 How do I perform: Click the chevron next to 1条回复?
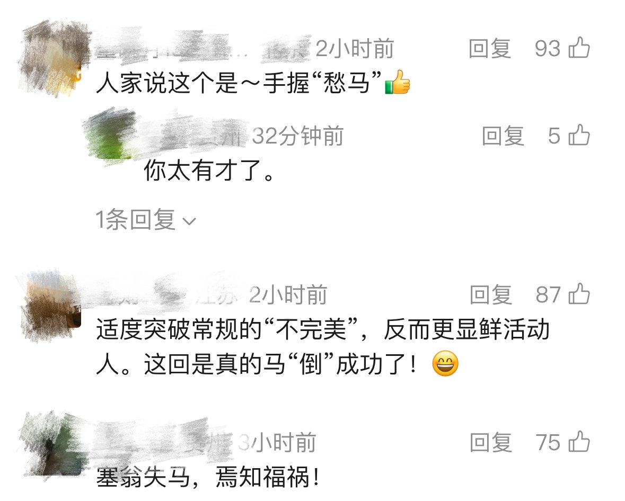coord(189,221)
